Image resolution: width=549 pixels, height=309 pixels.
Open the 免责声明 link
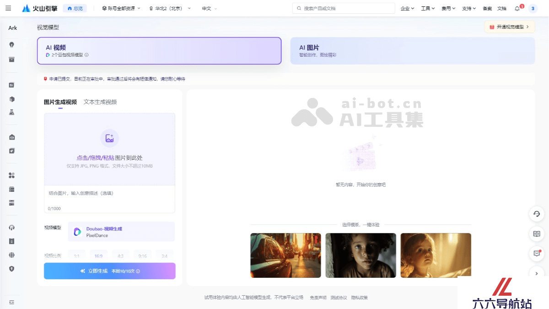pyautogui.click(x=318, y=298)
